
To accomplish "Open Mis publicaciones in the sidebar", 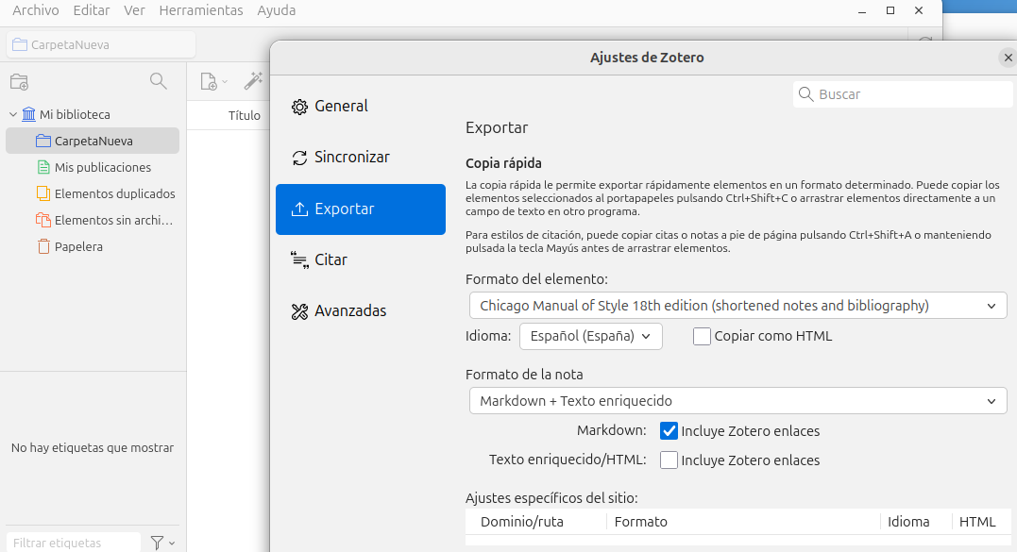I will point(102,167).
